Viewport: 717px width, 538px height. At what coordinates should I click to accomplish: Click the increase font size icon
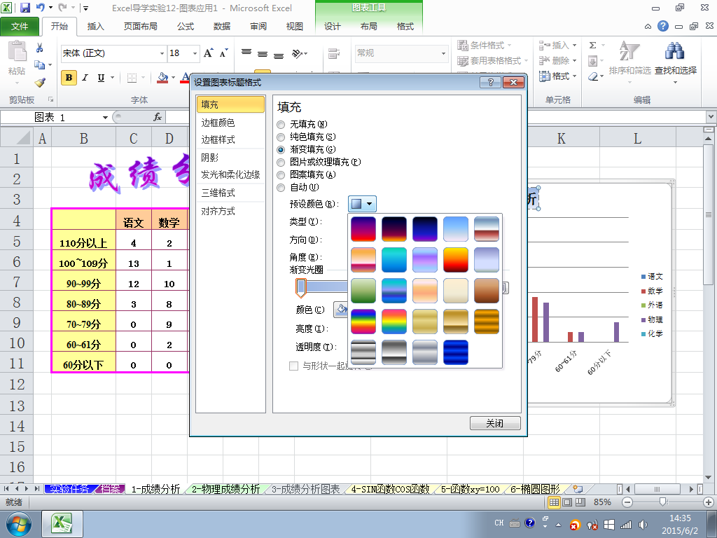click(208, 53)
